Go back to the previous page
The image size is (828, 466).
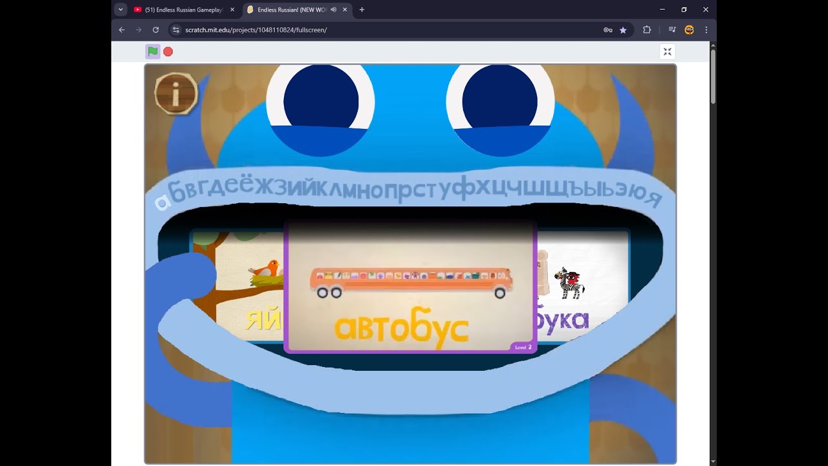click(x=122, y=30)
